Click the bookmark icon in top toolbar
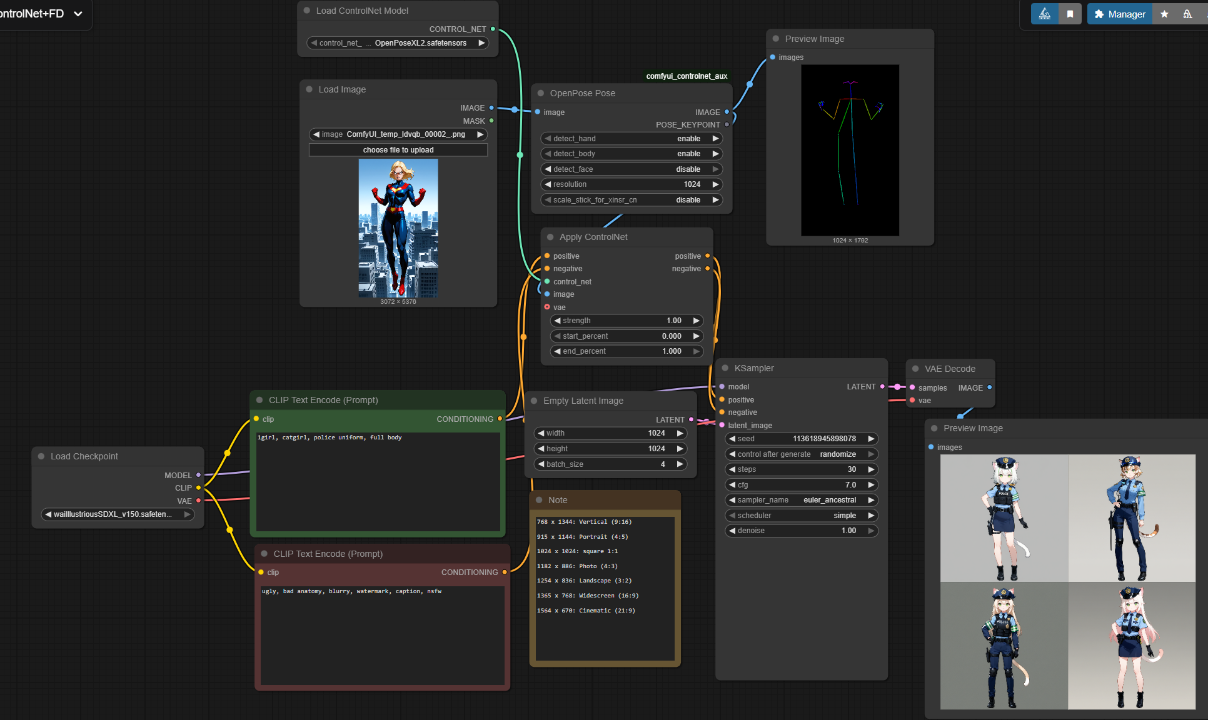The height and width of the screenshot is (720, 1208). (1070, 14)
